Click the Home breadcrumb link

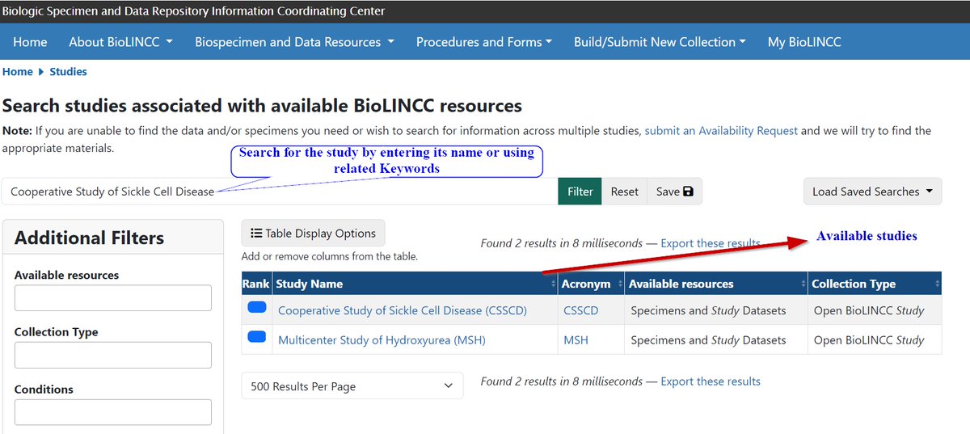tap(18, 71)
